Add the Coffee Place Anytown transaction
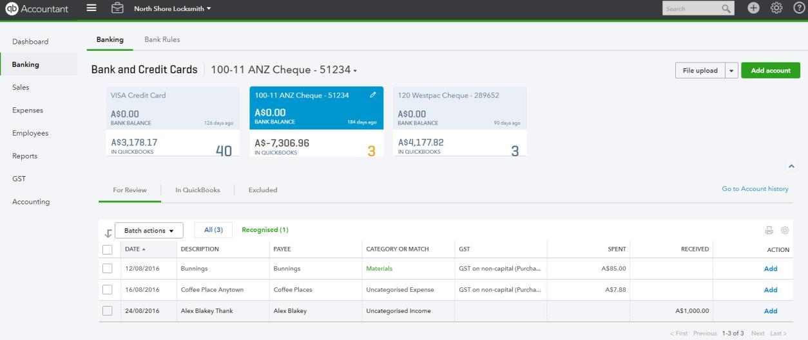The height and width of the screenshot is (340, 808). [771, 290]
